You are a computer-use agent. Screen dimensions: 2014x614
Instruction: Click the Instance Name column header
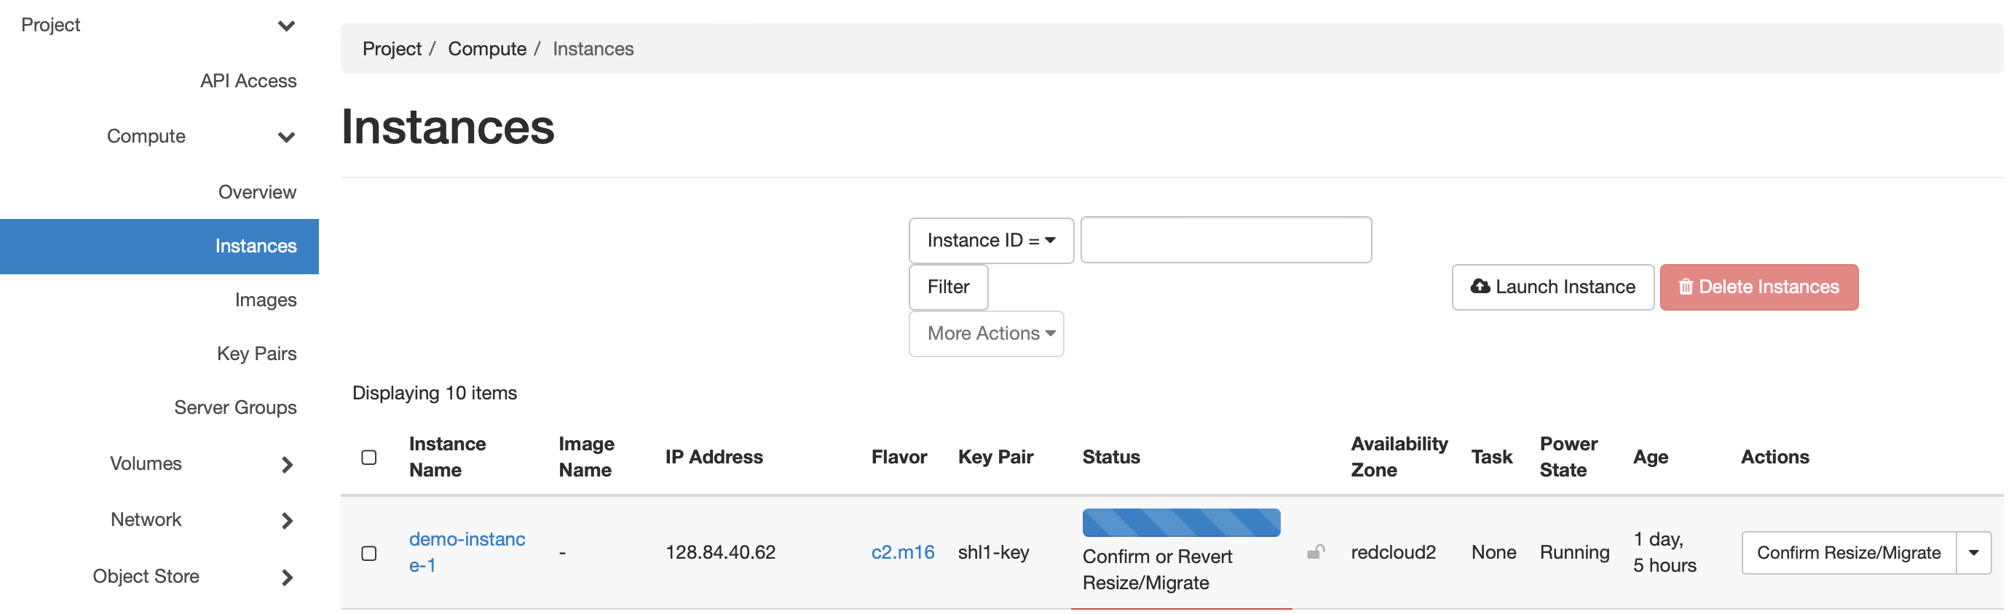pyautogui.click(x=446, y=457)
